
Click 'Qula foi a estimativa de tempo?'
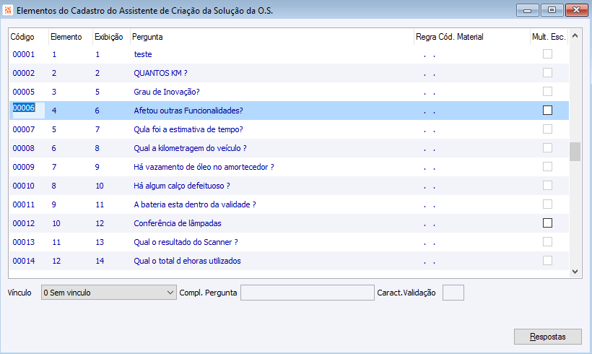click(x=188, y=129)
